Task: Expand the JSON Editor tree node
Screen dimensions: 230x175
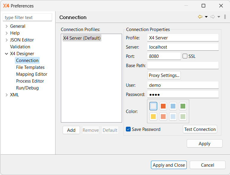Action: [x=7, y=40]
